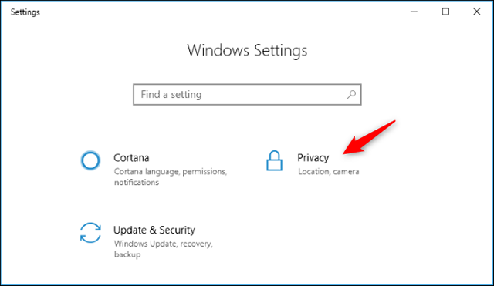494x286 pixels.
Task: Click the Find a setting placeholder text
Action: click(171, 94)
